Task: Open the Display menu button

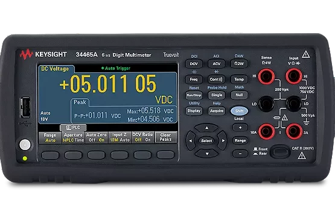Action: coord(194,111)
